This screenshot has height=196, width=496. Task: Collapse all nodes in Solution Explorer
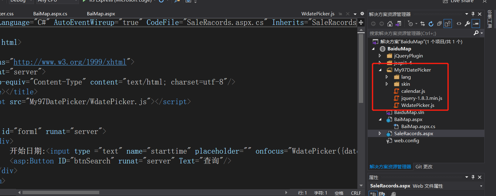(439, 24)
